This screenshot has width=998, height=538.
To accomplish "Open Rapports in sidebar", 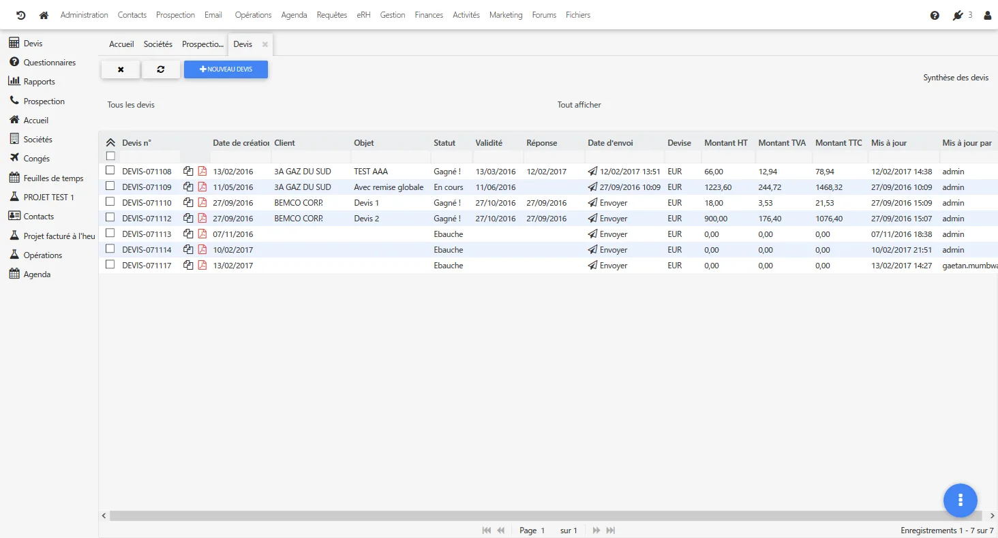I will click(x=32, y=82).
